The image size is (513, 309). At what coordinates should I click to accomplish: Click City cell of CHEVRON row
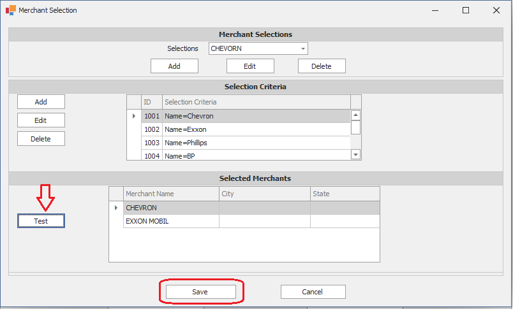265,208
